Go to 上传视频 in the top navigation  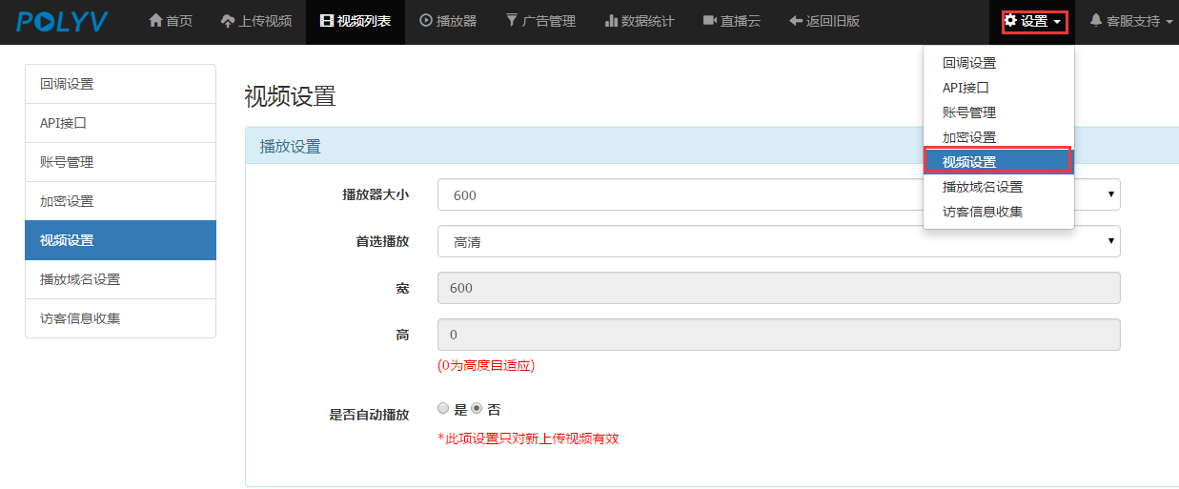click(x=256, y=21)
